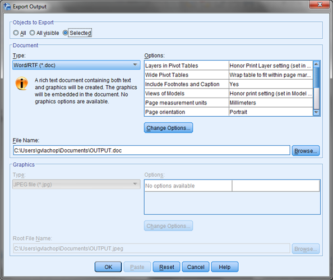Image resolution: width=333 pixels, height=280 pixels.
Task: Confirm the export with OK
Action: 108,267
